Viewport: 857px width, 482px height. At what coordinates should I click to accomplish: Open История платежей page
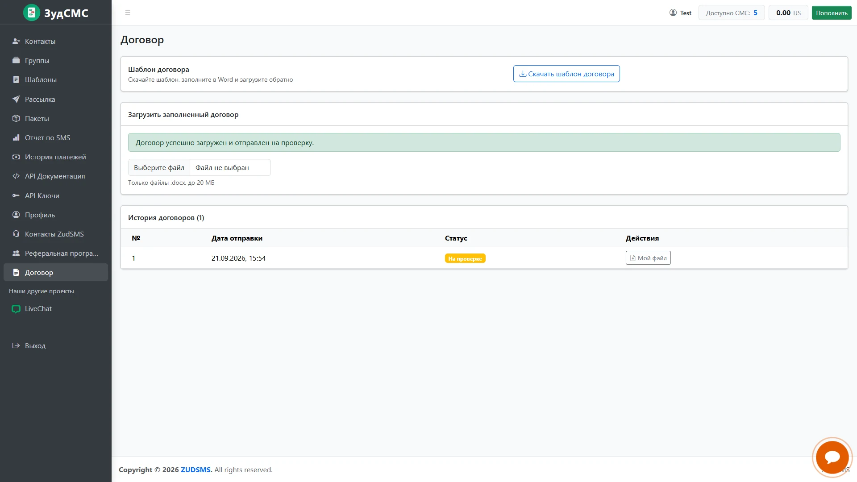click(56, 157)
